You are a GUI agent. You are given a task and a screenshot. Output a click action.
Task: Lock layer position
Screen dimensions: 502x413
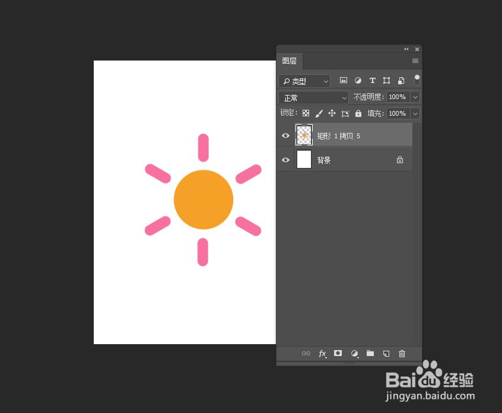(x=332, y=113)
